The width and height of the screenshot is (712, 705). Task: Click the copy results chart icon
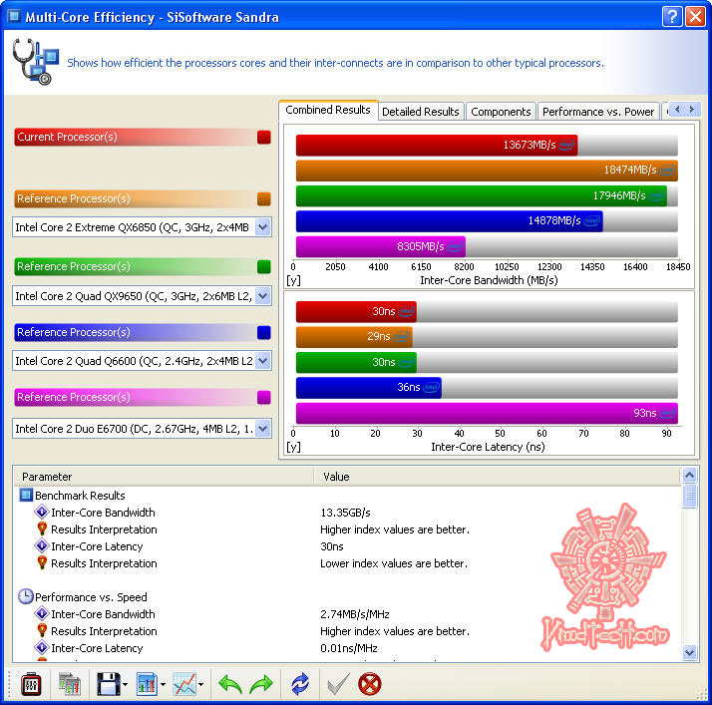pos(70,684)
